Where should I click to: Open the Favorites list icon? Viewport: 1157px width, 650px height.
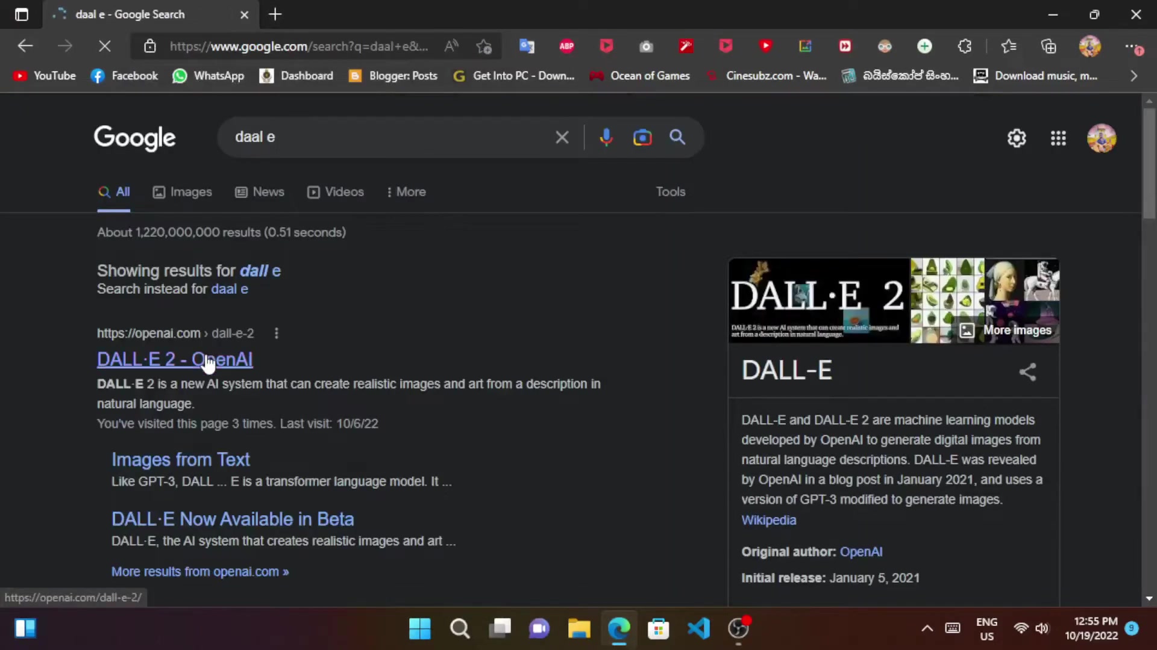[1009, 46]
